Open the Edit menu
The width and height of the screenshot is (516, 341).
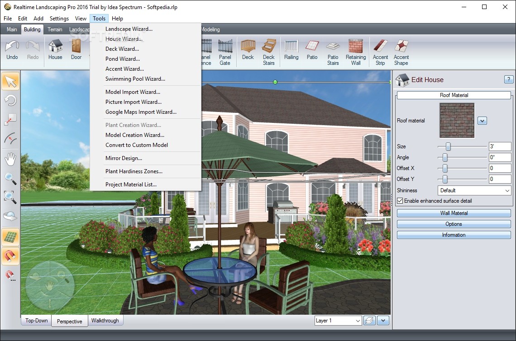tap(23, 19)
